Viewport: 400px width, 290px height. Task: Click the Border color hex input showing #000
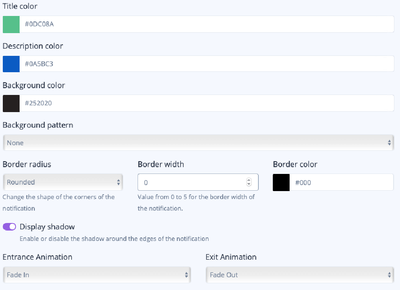[x=340, y=182]
